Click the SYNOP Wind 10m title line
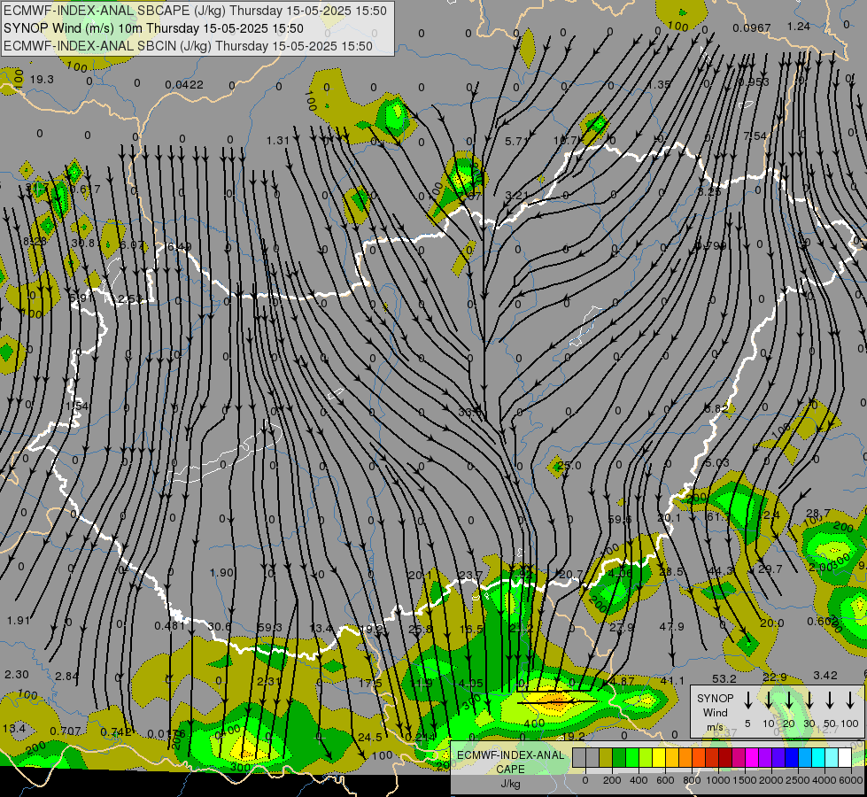Screen dimensions: 867x797 (x=153, y=28)
